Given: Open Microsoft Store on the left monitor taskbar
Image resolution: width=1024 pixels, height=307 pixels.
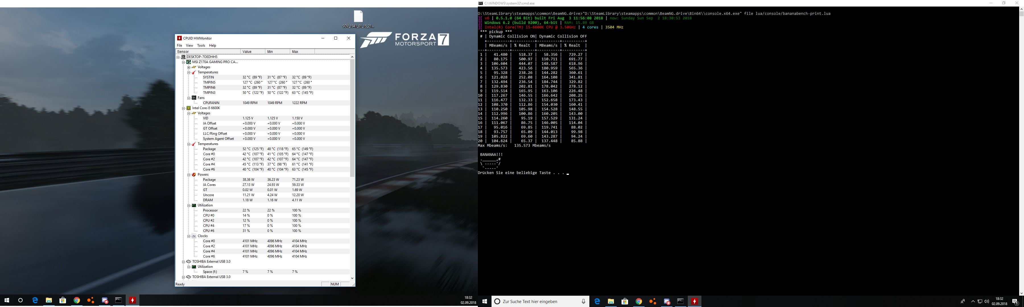Looking at the screenshot, I should [x=63, y=301].
